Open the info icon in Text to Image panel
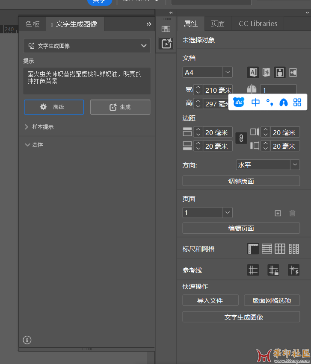This screenshot has width=311, height=364. coord(27,340)
